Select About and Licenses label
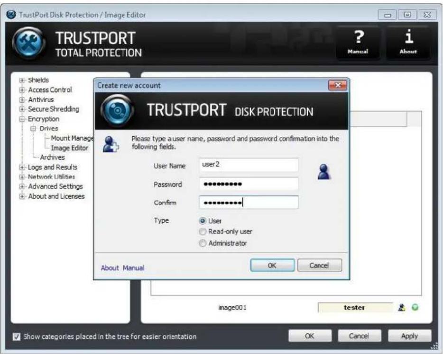The width and height of the screenshot is (443, 354). (x=56, y=196)
